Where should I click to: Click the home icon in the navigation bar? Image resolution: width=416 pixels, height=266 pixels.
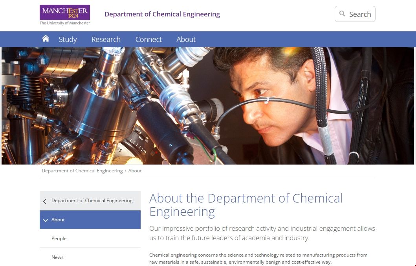[46, 38]
